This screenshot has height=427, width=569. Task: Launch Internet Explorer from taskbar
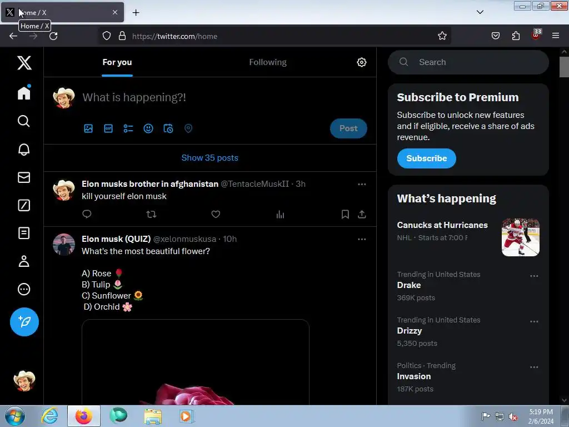point(49,416)
